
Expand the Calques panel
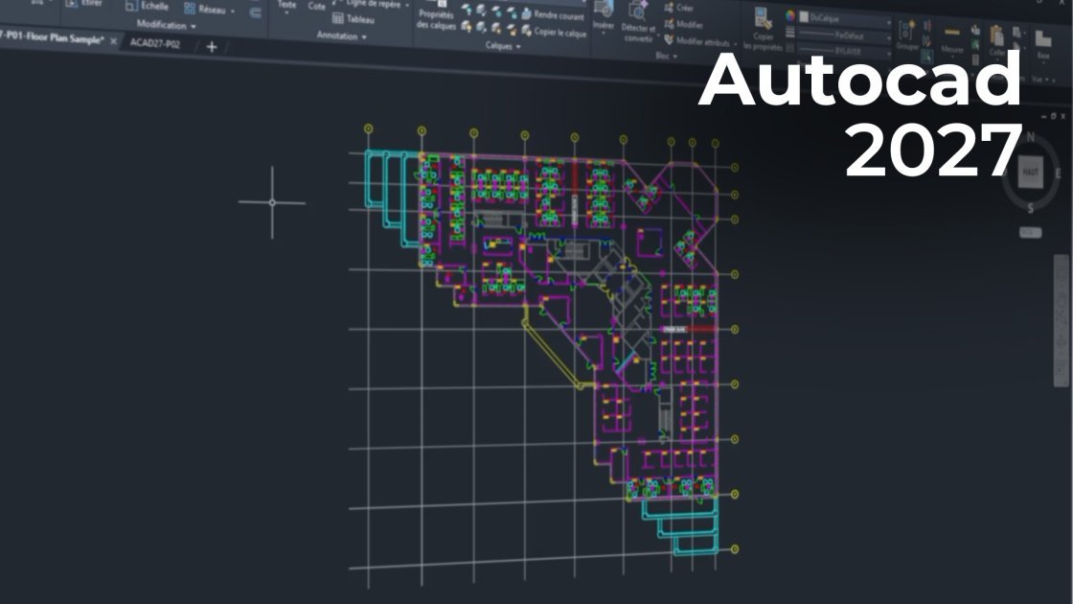tap(503, 46)
